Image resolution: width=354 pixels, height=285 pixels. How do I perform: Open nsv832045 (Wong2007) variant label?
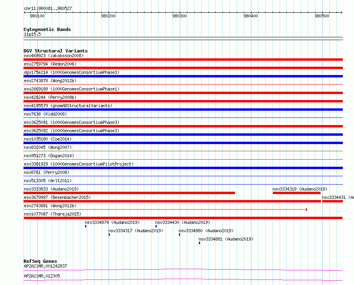pos(48,147)
